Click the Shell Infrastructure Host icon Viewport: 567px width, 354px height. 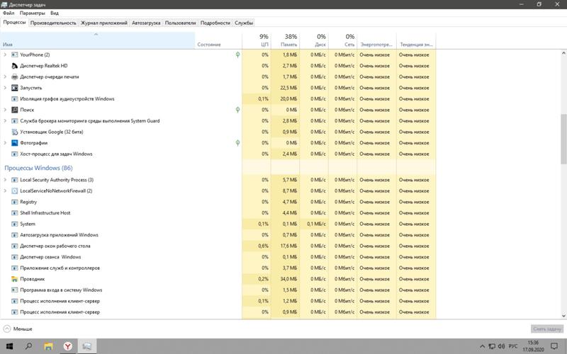click(14, 213)
